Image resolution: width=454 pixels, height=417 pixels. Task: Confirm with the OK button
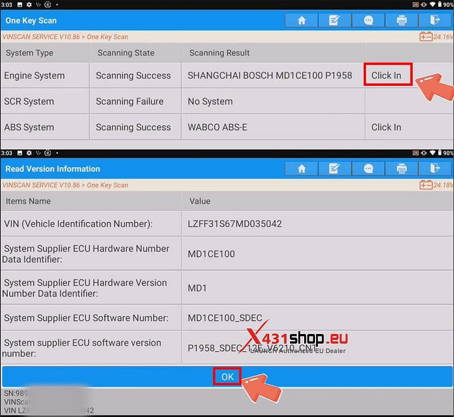point(228,377)
